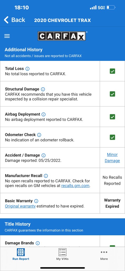Click the green check for Structural Damage
125x271 pixels.
coord(112,94)
